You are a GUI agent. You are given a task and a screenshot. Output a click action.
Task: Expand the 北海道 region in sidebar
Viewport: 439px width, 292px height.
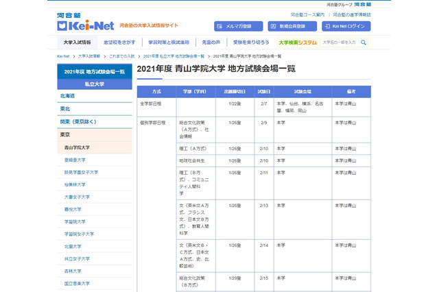coord(95,96)
